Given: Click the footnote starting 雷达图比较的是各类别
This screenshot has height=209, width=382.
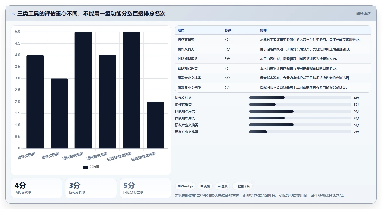Looking at the screenshot, I should 260,196.
